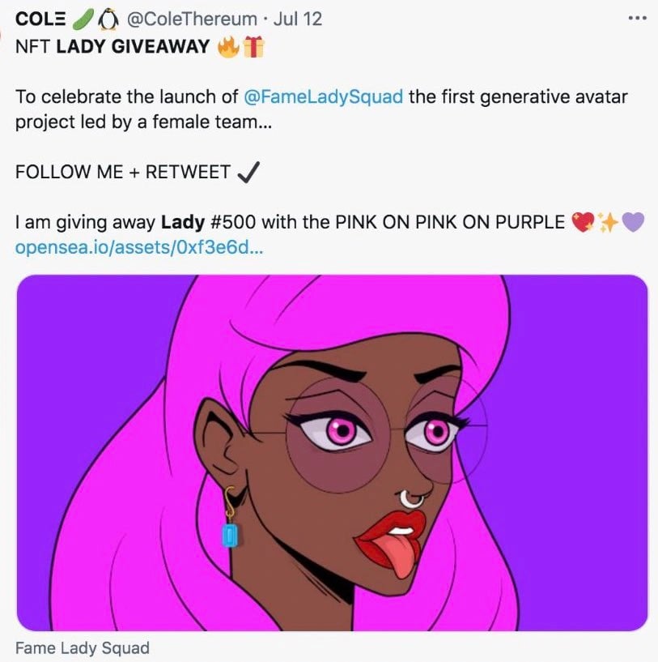
Task: Click the sparkles emoji
Action: pos(608,223)
